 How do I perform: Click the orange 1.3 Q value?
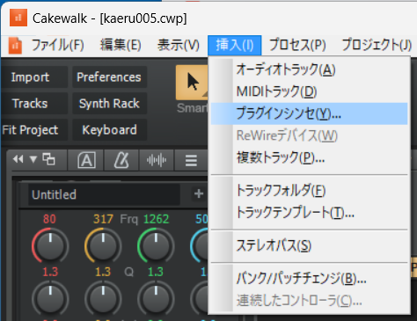point(103,272)
